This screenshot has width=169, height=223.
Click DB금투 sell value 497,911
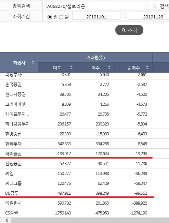(64, 193)
